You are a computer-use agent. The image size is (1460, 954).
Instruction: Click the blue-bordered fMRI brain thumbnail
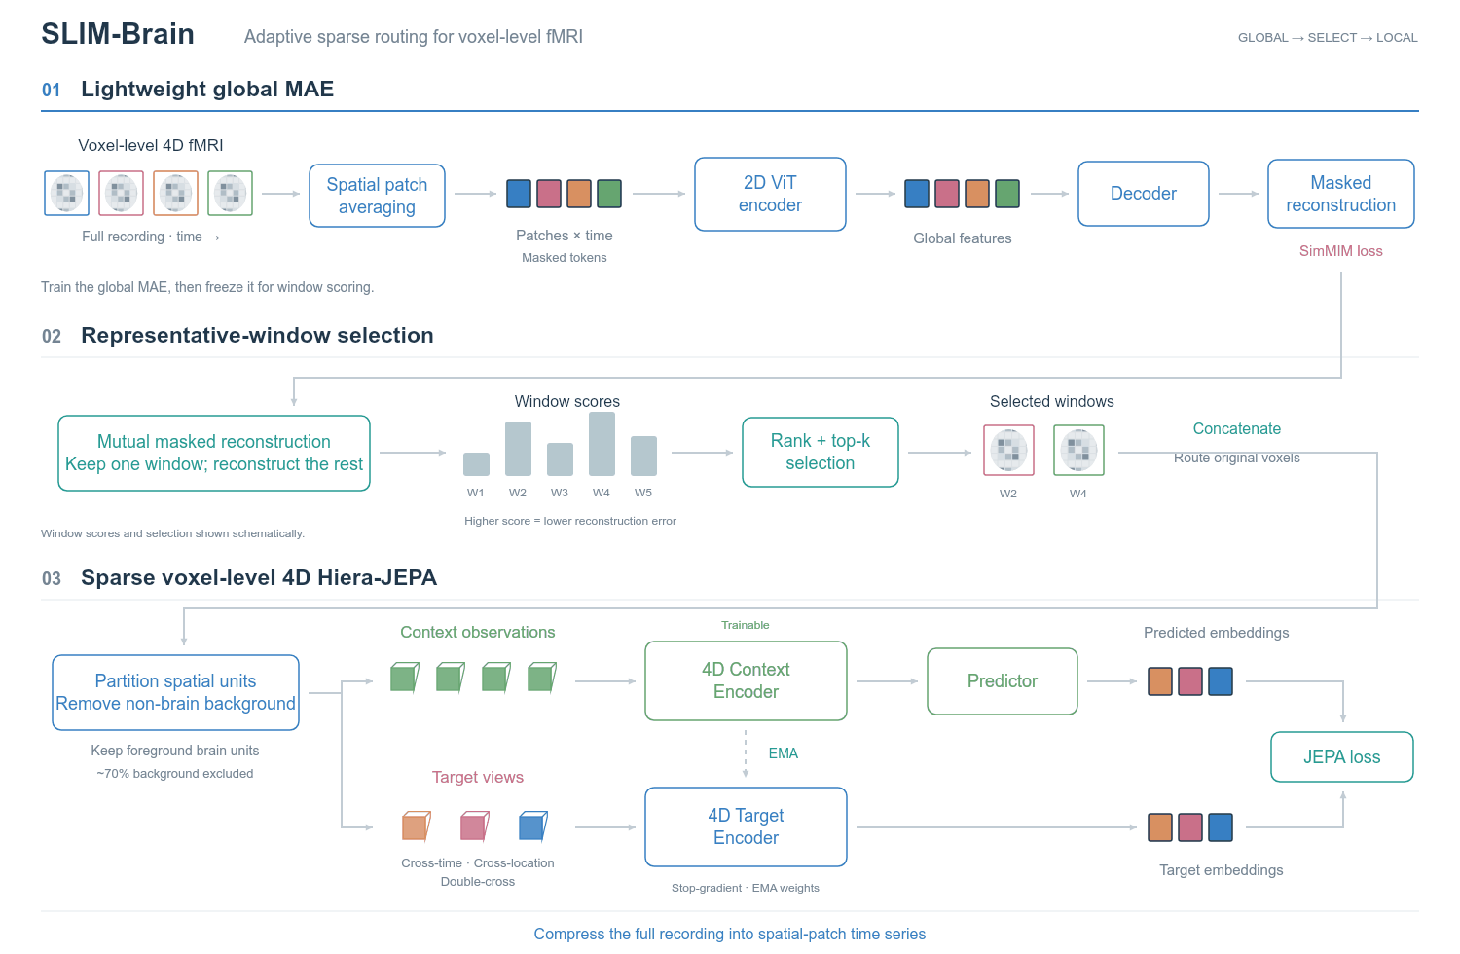(x=67, y=193)
